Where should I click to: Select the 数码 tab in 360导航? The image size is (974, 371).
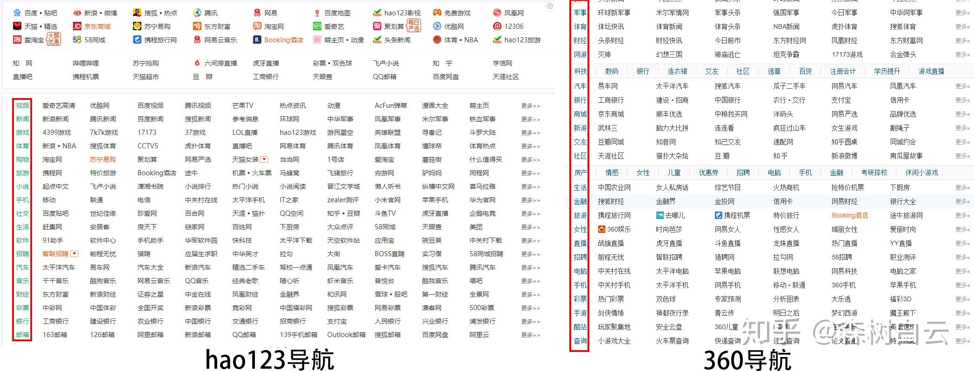pyautogui.click(x=612, y=71)
